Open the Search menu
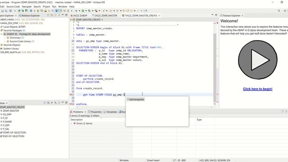 coord(37,7)
